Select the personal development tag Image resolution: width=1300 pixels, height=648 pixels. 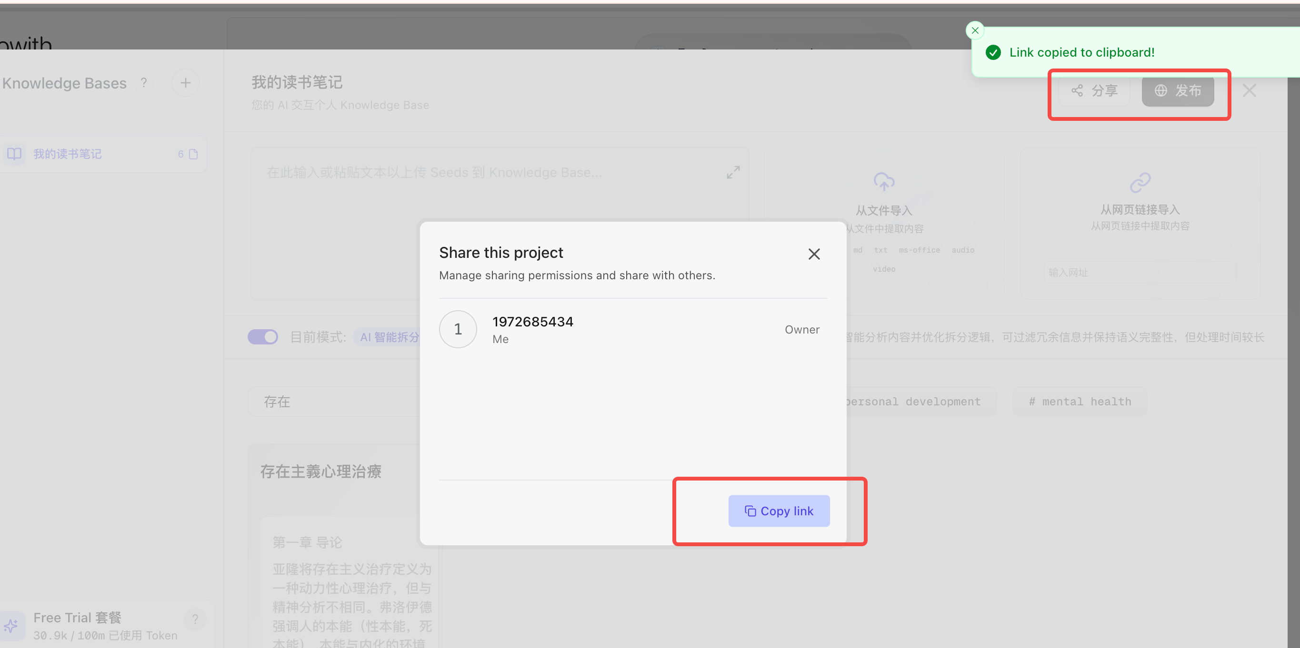[x=913, y=402]
